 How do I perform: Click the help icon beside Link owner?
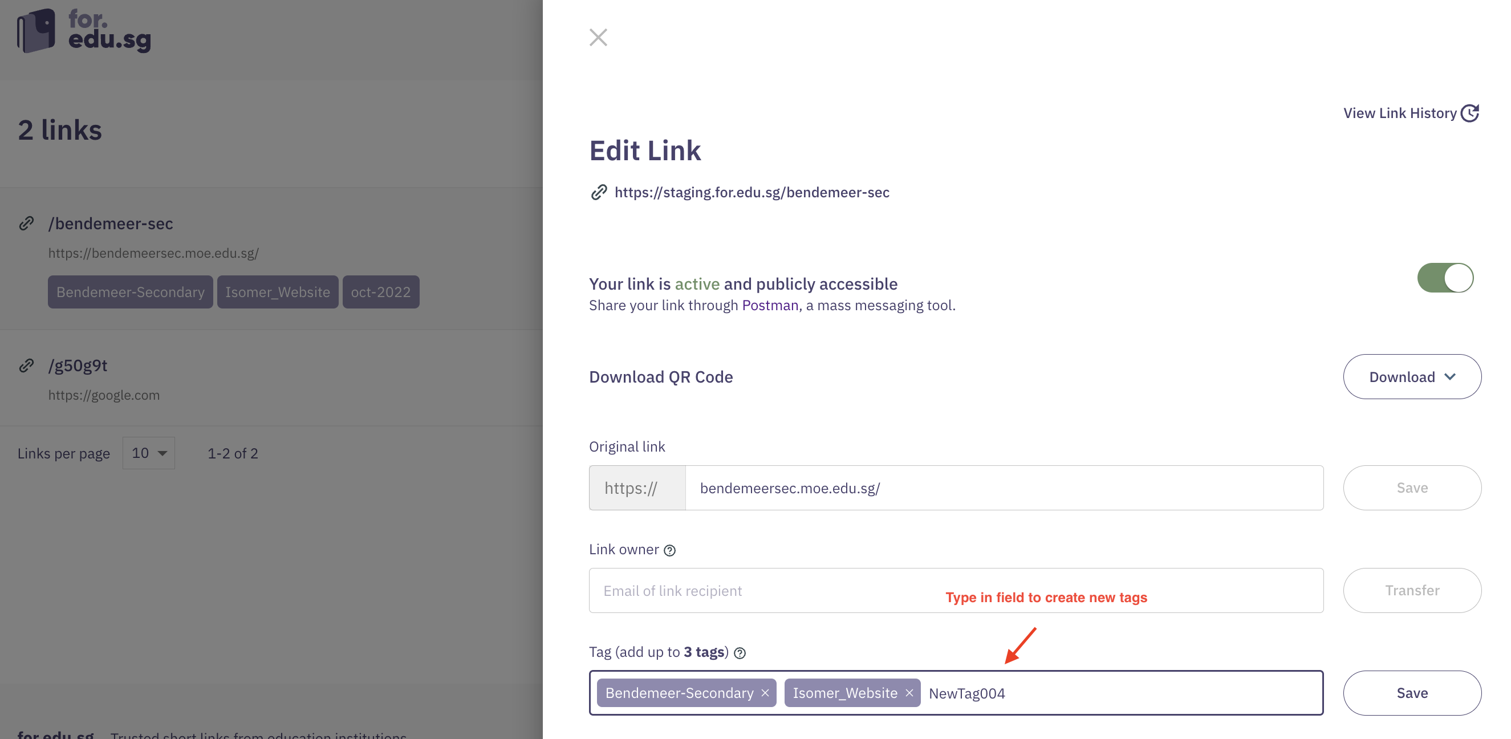[669, 550]
